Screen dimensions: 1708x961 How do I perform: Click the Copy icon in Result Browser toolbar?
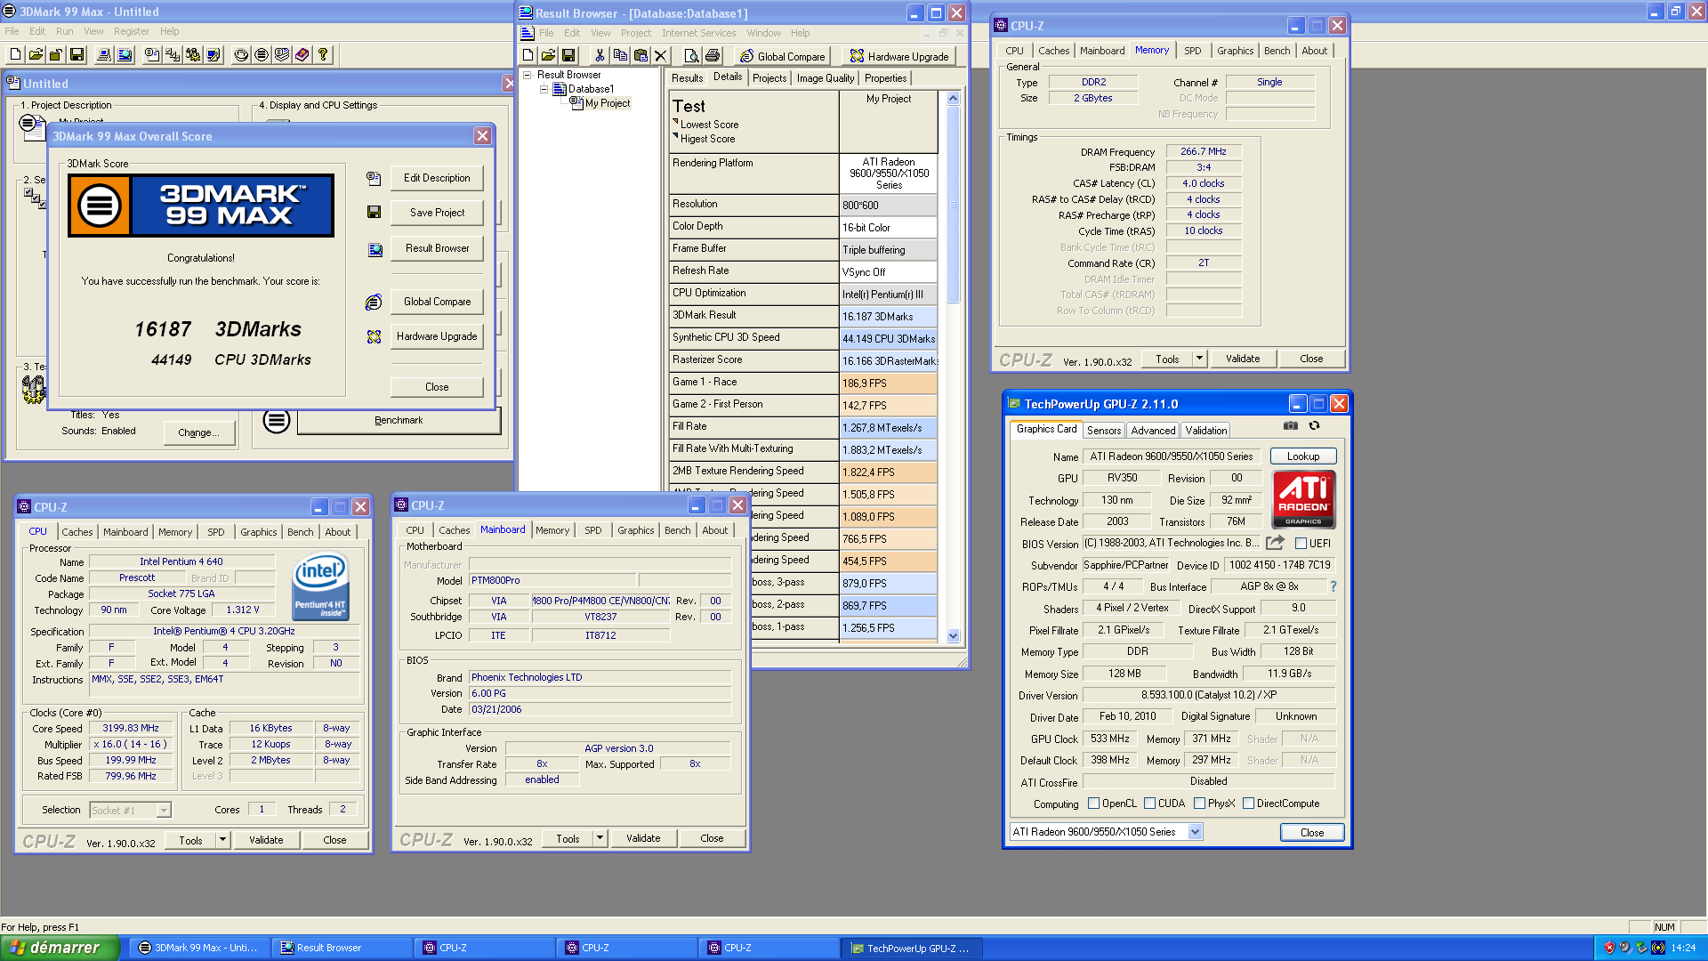tap(620, 55)
